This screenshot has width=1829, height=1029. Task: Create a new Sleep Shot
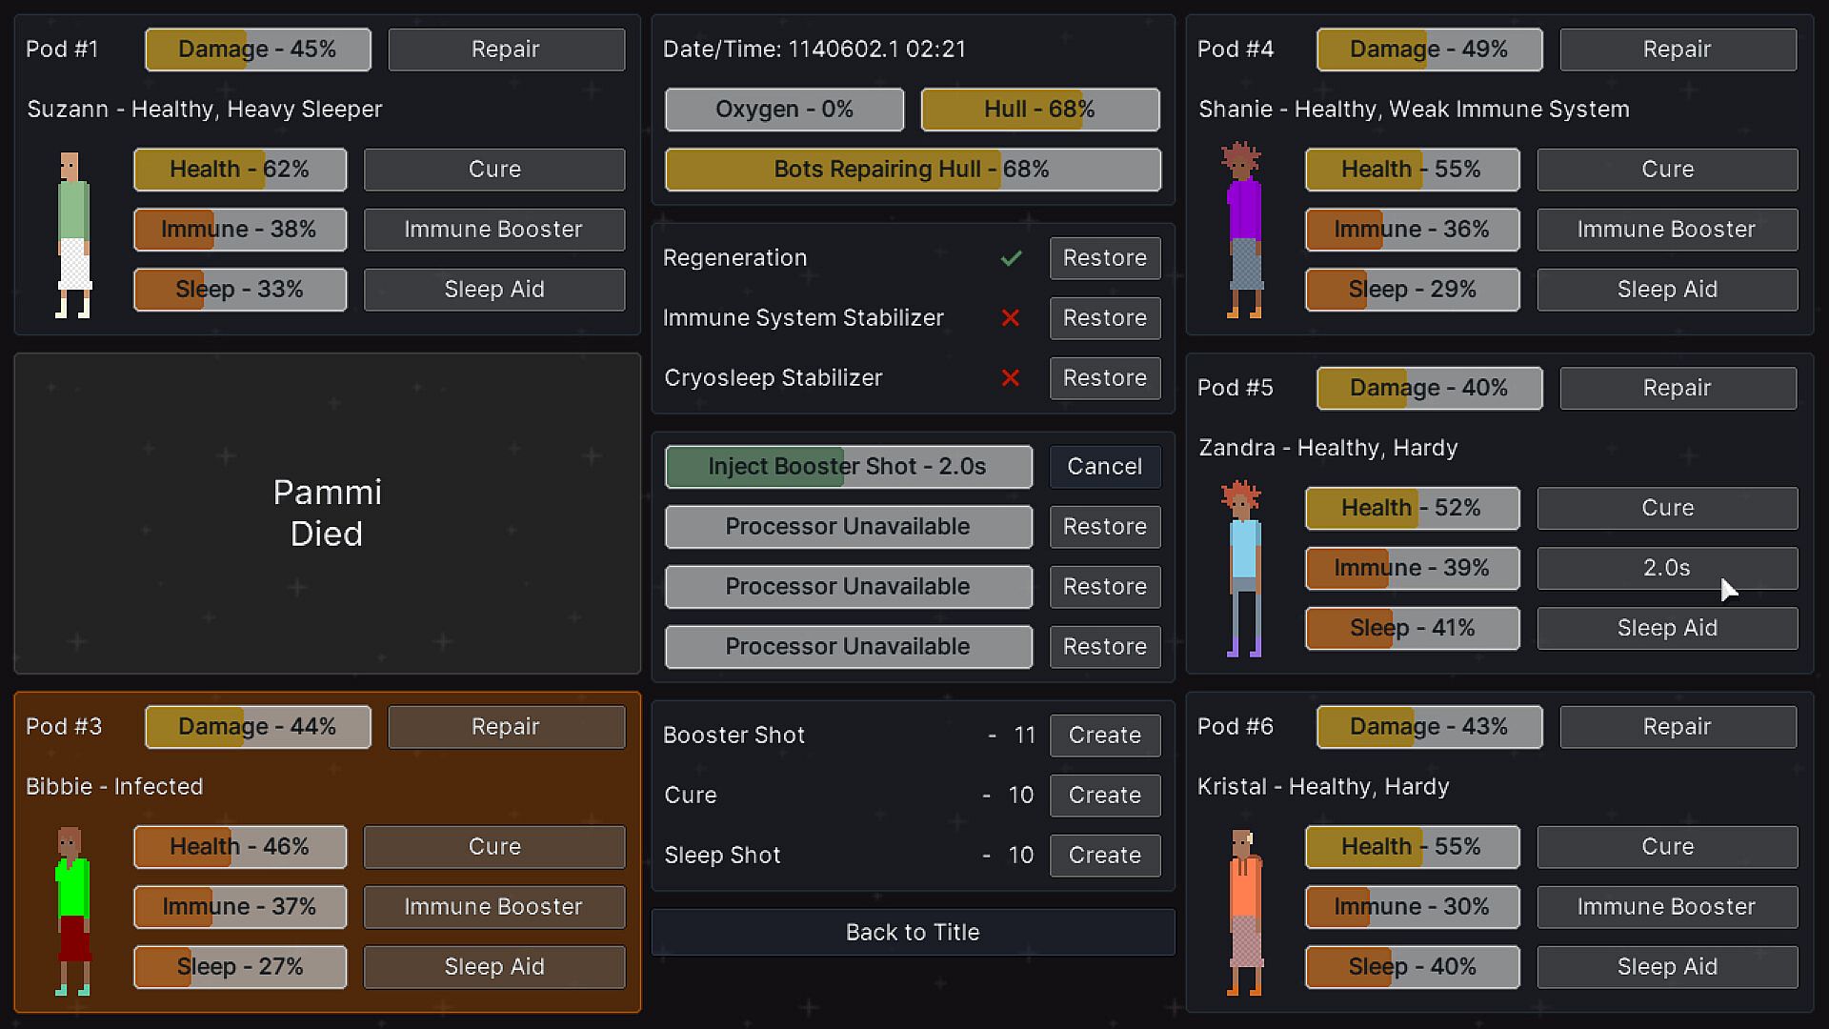1104,856
